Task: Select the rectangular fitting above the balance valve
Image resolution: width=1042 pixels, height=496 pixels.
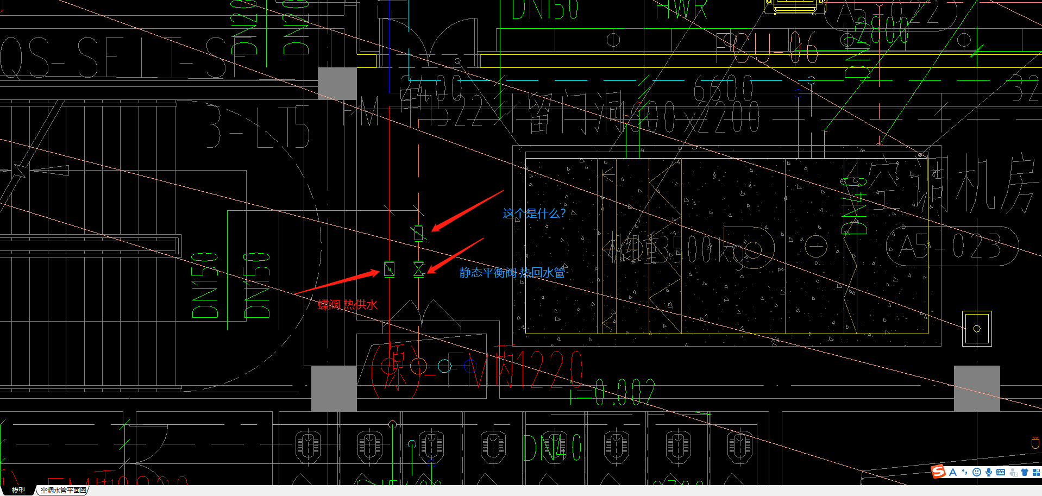Action: point(418,233)
